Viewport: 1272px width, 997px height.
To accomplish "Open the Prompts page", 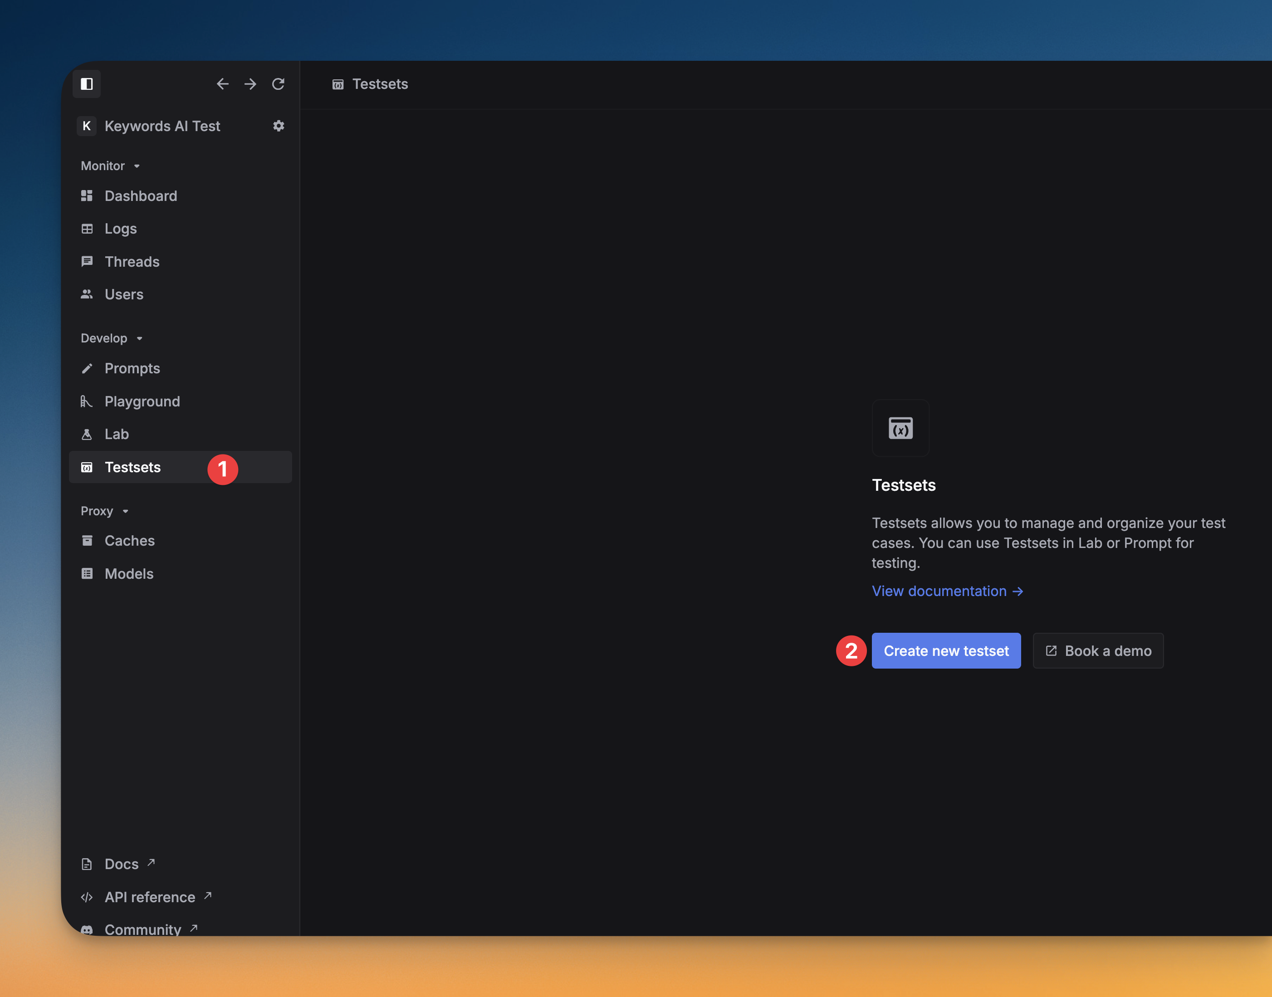I will coord(181,368).
